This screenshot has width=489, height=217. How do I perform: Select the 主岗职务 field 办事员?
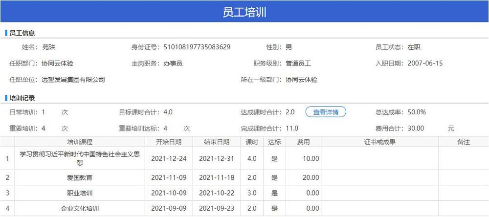pos(173,64)
